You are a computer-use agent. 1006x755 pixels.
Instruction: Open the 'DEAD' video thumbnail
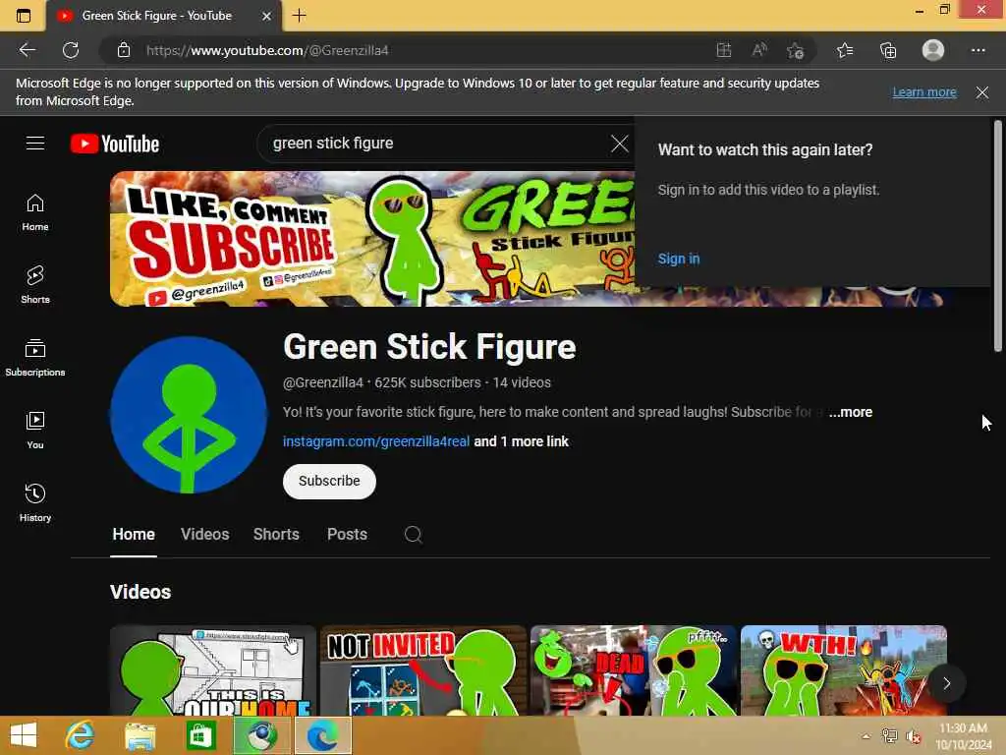(x=634, y=670)
